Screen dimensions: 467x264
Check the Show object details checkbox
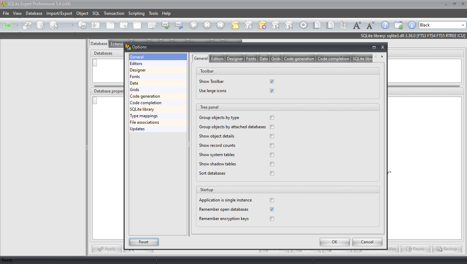[272, 136]
